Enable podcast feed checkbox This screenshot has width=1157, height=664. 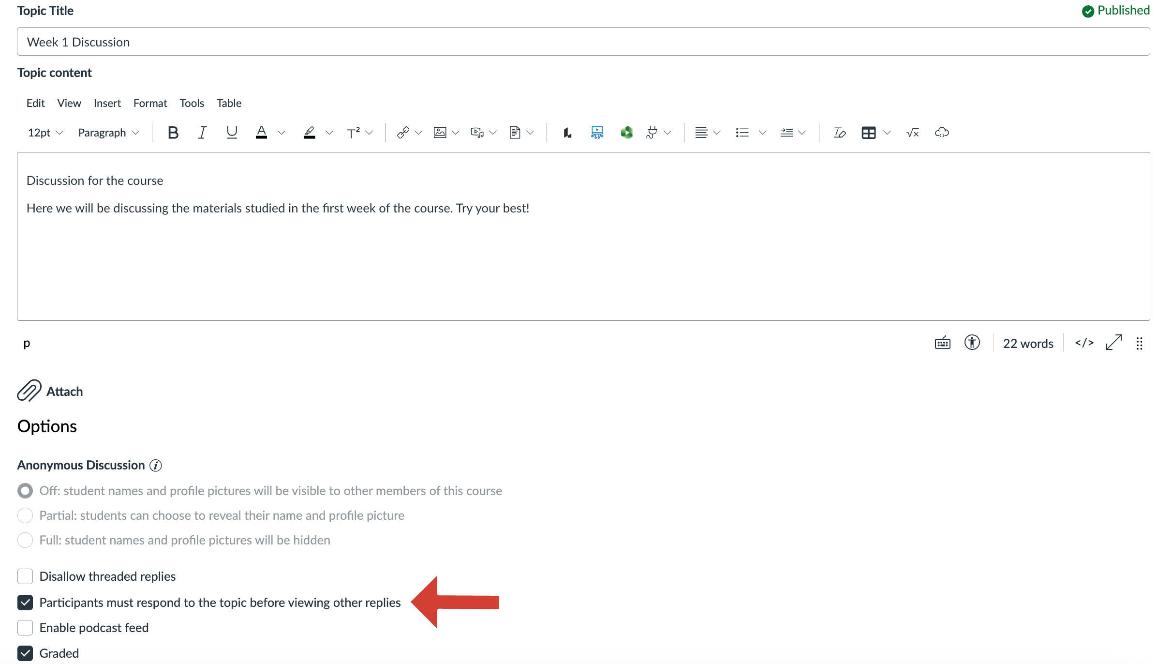click(25, 628)
